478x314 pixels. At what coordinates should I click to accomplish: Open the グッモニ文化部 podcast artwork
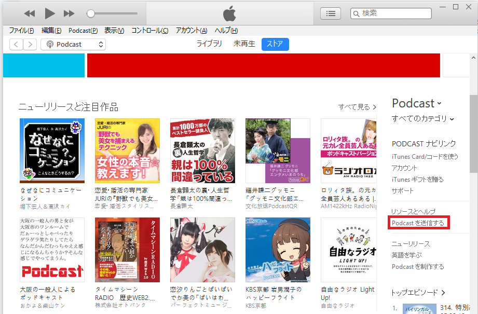tap(278, 151)
